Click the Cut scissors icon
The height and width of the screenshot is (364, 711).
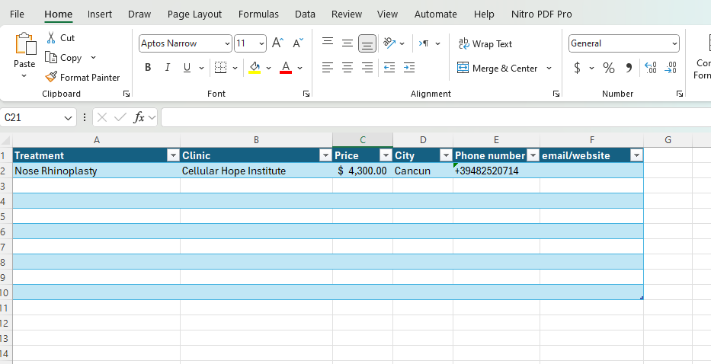tap(51, 37)
